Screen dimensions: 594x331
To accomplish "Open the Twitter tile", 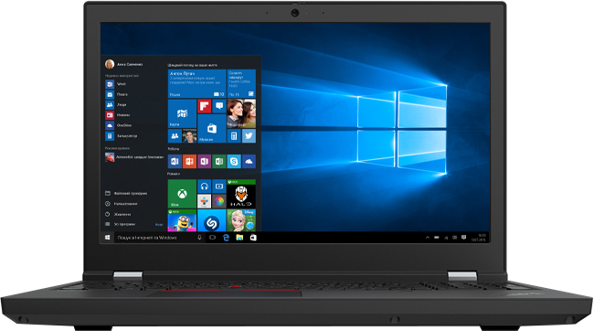I will [x=249, y=136].
